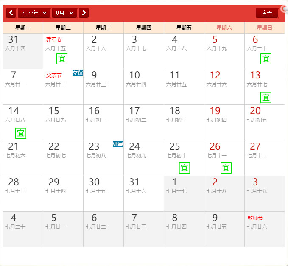Click the 星期一 column header

click(23, 28)
